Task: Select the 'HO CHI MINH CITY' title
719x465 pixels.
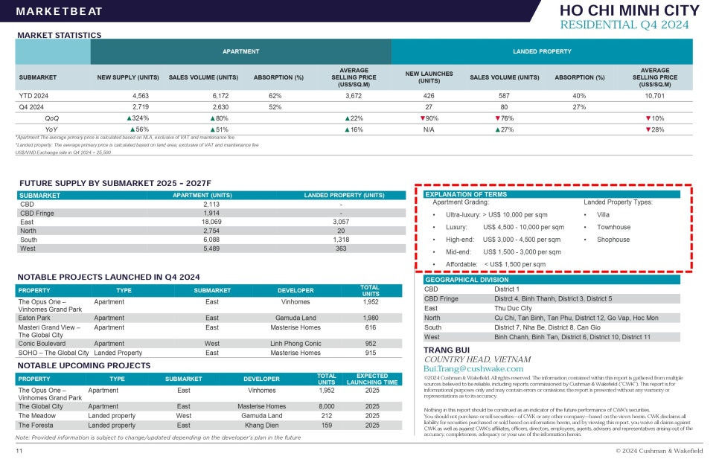Action: [x=629, y=10]
